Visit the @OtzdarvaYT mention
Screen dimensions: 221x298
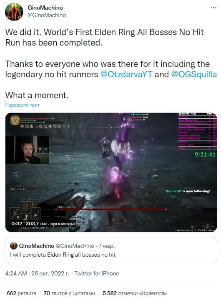click(x=126, y=74)
